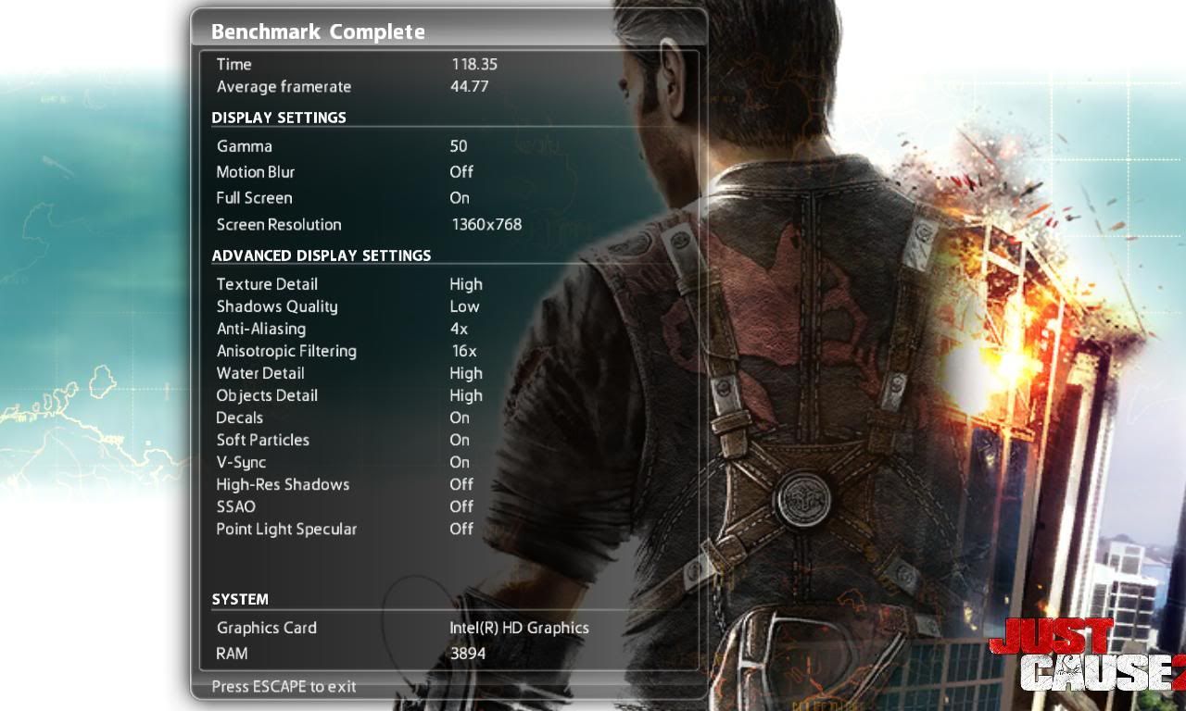
Task: Click the Decals label
Action: [239, 418]
